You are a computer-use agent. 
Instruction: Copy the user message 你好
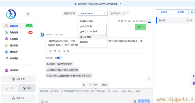(122, 21)
